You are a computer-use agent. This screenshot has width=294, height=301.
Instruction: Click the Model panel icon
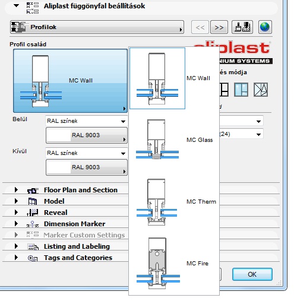tap(33, 201)
